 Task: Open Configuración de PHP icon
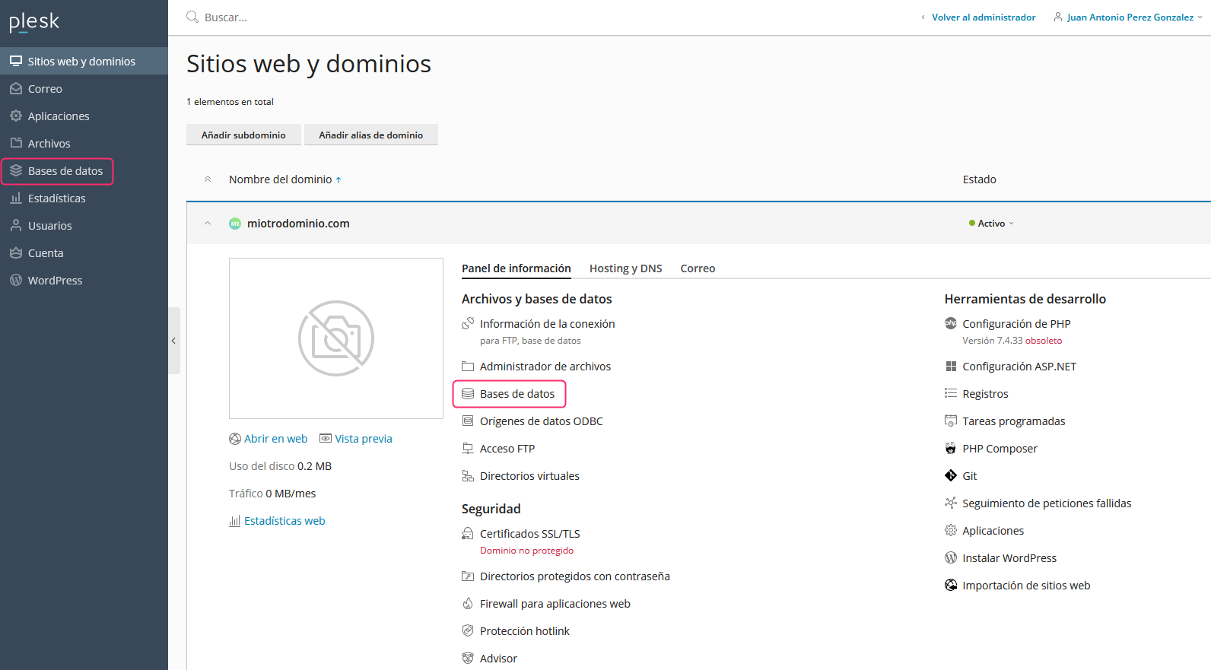coord(950,324)
